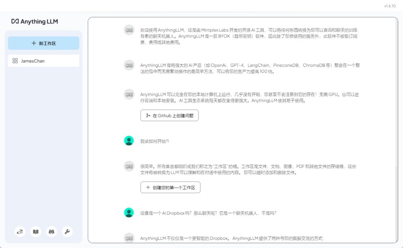The height and width of the screenshot is (248, 403).
Task: Open documentation via the book icon
Action: (x=36, y=231)
